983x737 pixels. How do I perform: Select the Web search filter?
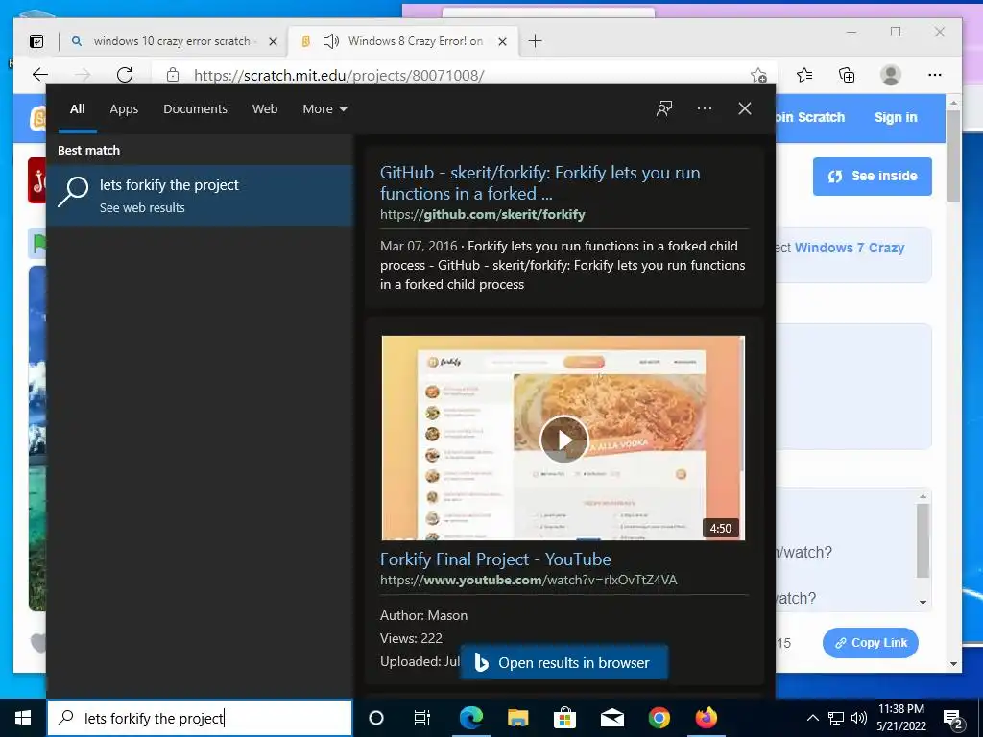[265, 109]
